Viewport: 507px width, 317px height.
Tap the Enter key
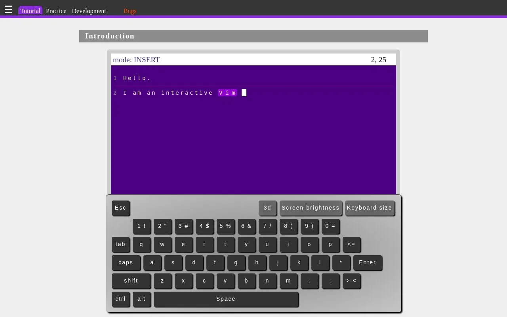click(x=368, y=263)
